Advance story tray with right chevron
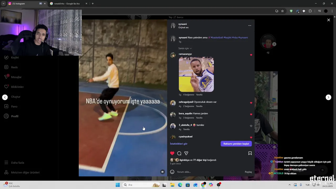Viewport: 336px width, 189px height. click(274, 44)
